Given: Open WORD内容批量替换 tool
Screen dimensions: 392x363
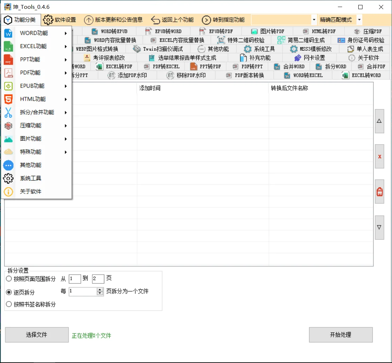Looking at the screenshot, I should 110,40.
